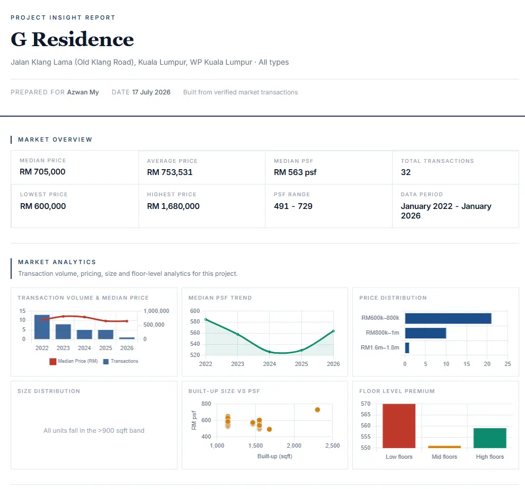Click the data period January 2022 - January 2026
This screenshot has width=525, height=489.
pos(446,211)
